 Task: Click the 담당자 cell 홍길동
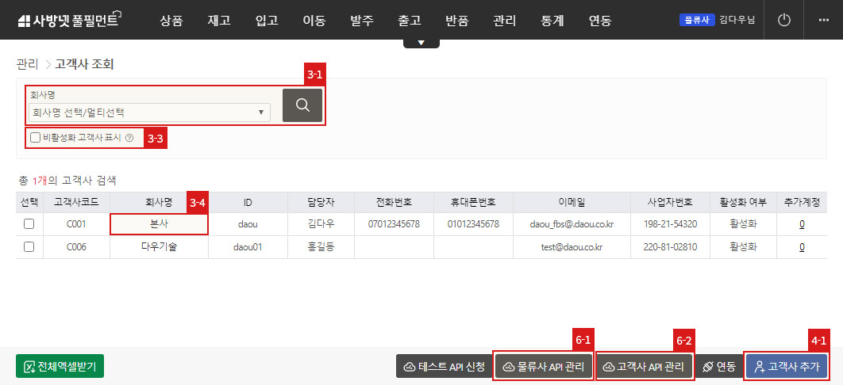321,246
